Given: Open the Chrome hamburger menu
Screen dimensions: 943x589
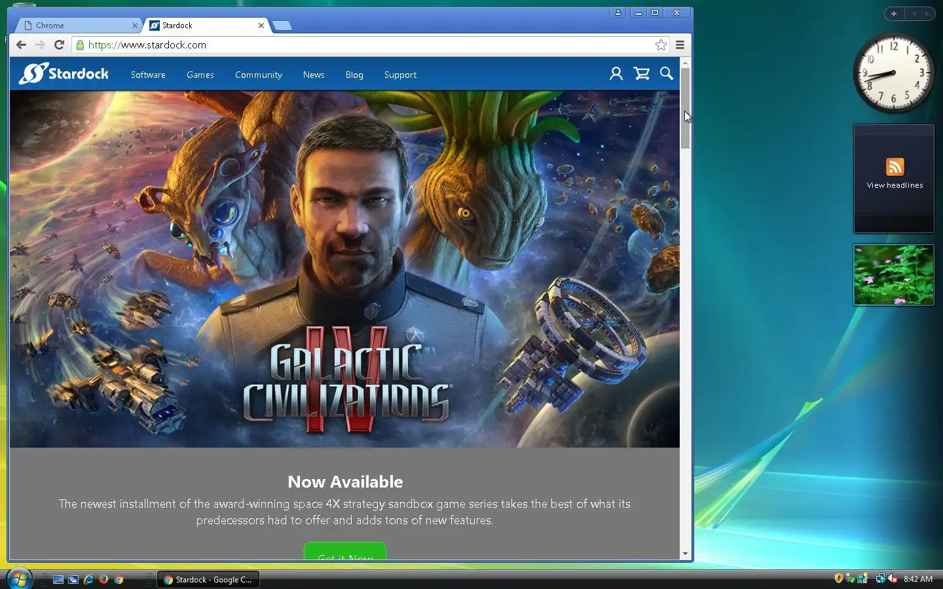Looking at the screenshot, I should [x=680, y=45].
